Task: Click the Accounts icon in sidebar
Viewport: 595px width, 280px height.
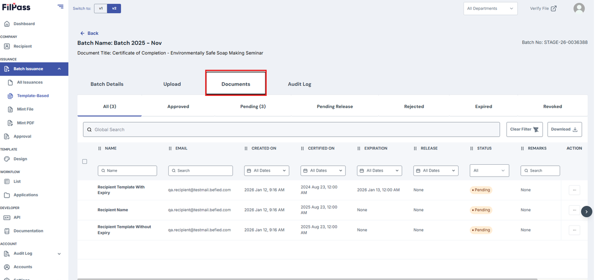Action: [x=7, y=267]
